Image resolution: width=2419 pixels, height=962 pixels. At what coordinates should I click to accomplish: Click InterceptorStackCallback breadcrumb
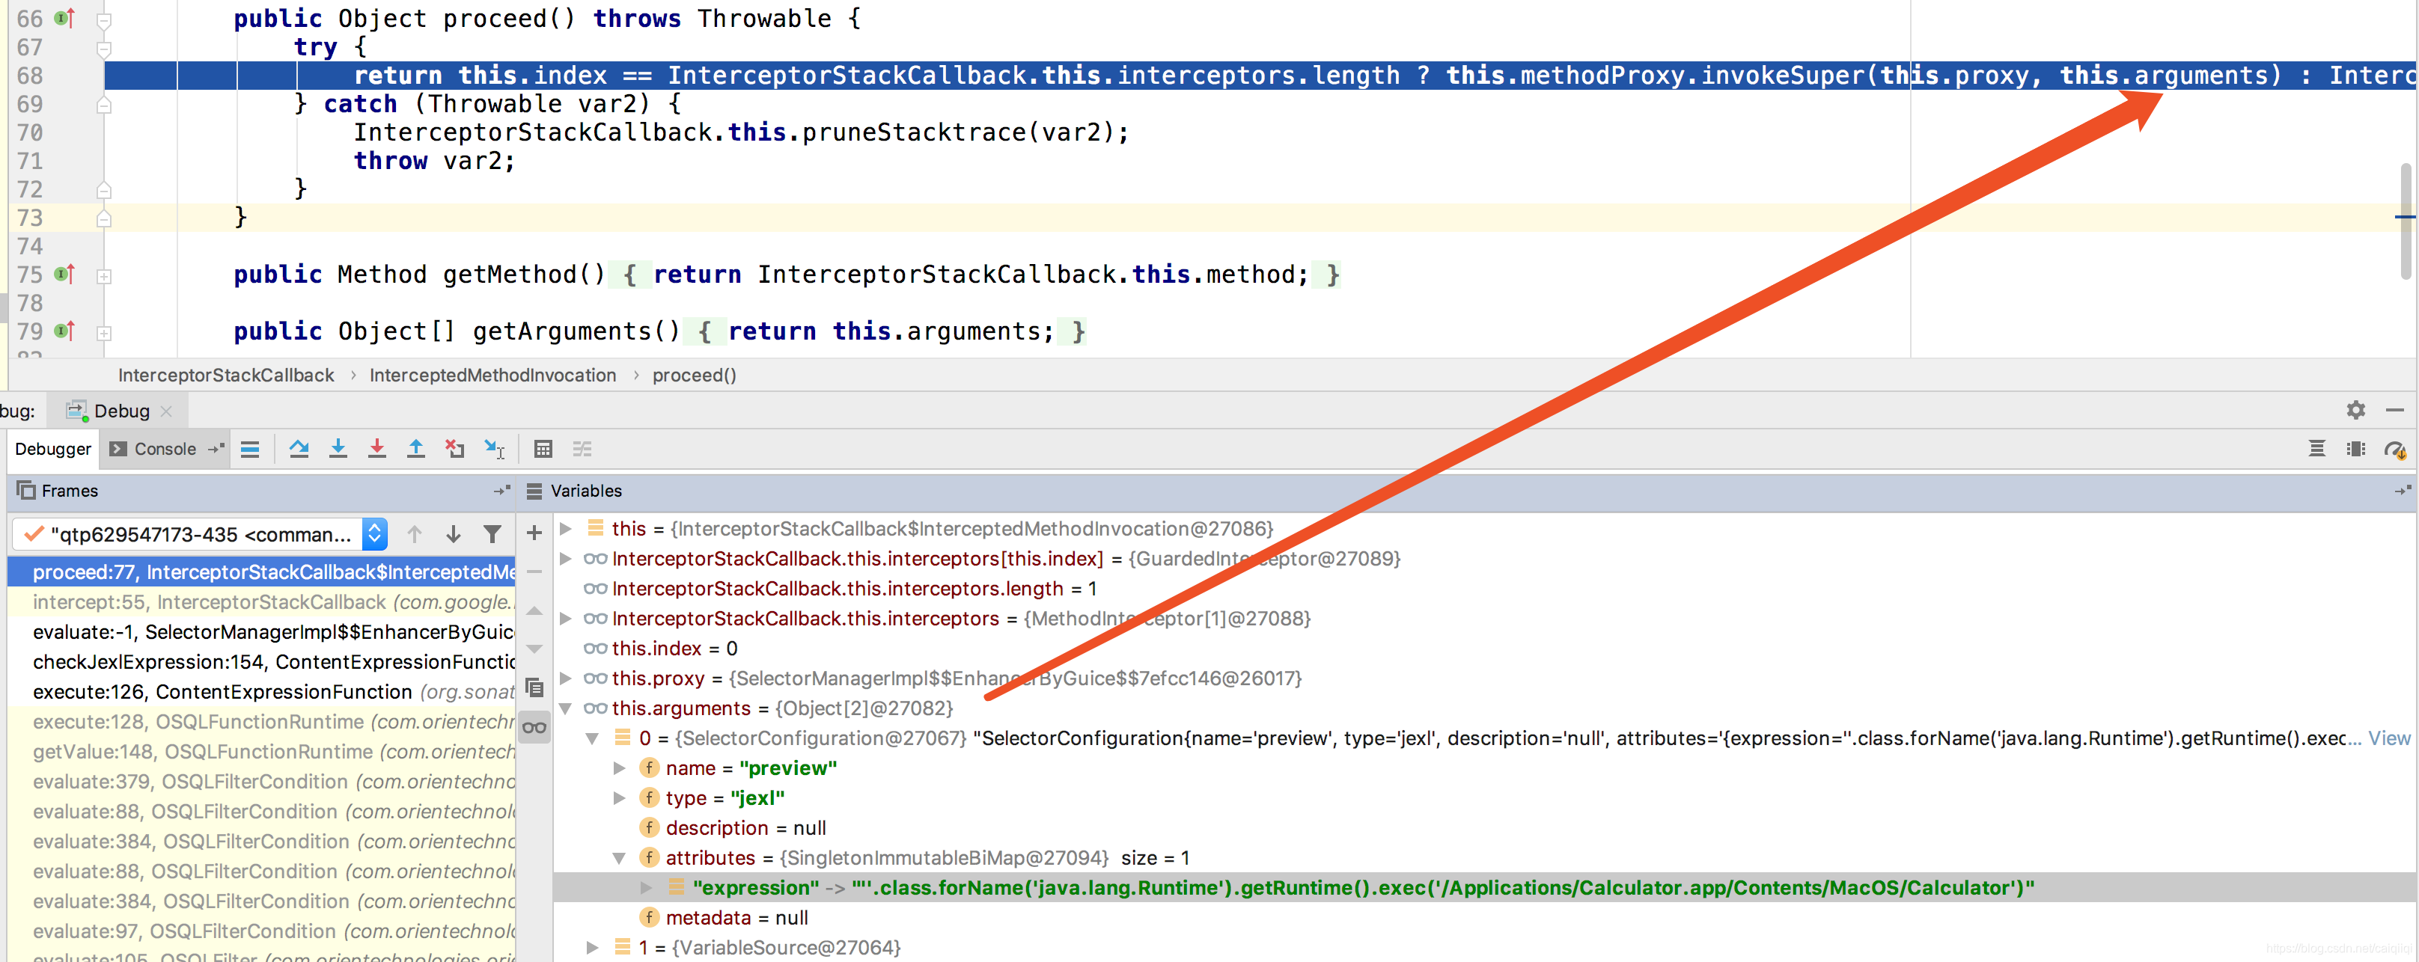[225, 375]
